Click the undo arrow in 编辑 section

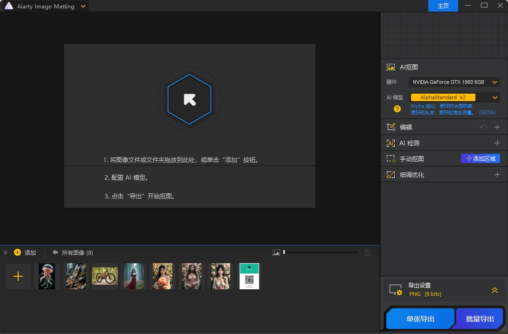coord(483,127)
